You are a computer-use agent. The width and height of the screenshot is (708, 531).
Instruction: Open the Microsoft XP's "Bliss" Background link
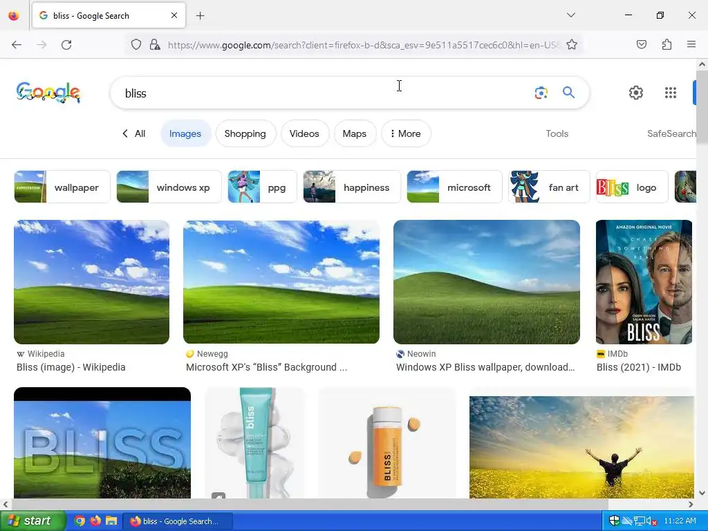(266, 367)
